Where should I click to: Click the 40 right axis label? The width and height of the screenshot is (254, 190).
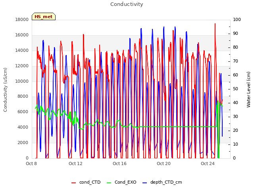(235, 103)
